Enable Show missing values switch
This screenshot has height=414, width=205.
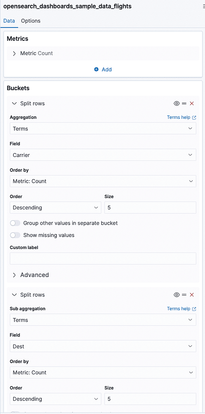[x=15, y=235]
